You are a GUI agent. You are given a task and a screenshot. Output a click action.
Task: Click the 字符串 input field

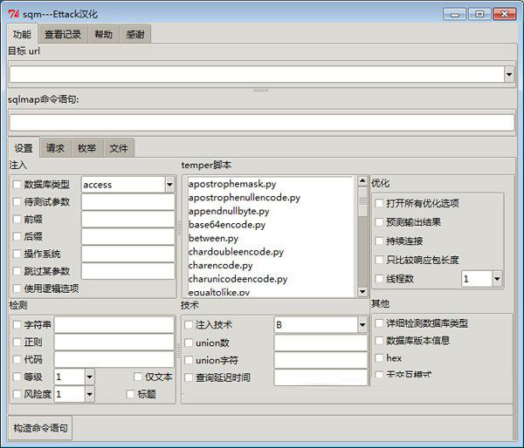(114, 325)
